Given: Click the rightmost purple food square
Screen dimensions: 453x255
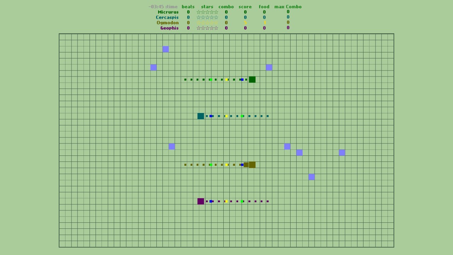Looking at the screenshot, I should pos(342,153).
